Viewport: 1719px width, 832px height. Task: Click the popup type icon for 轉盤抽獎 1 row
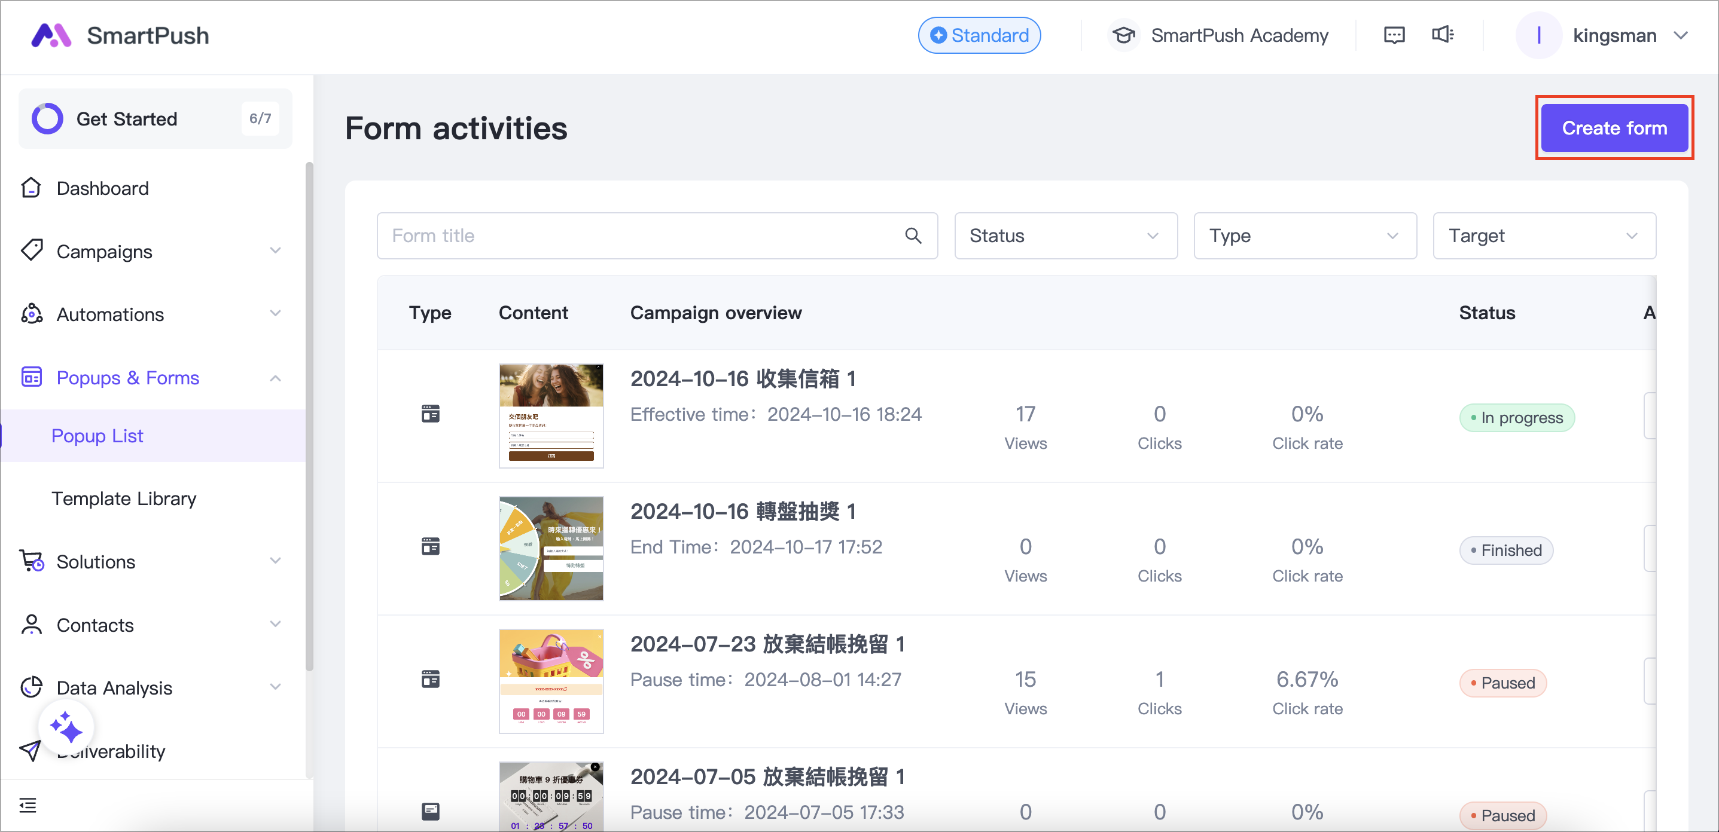[x=431, y=547]
